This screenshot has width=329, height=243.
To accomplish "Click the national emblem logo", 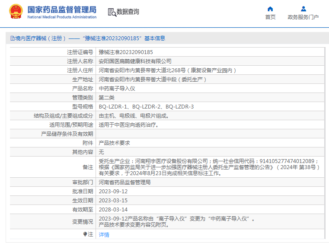I will tap(16, 11).
